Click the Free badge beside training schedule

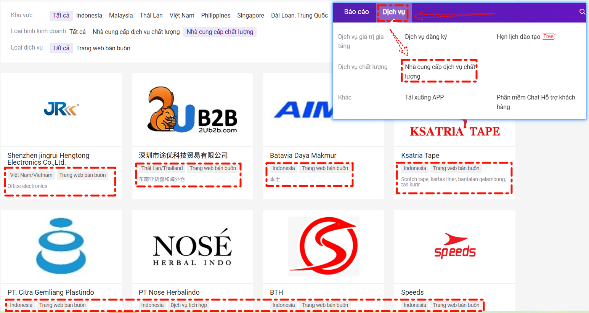[x=548, y=37]
